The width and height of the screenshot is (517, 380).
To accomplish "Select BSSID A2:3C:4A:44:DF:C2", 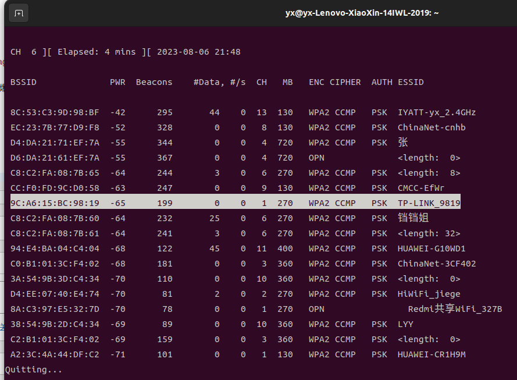I will [55, 355].
